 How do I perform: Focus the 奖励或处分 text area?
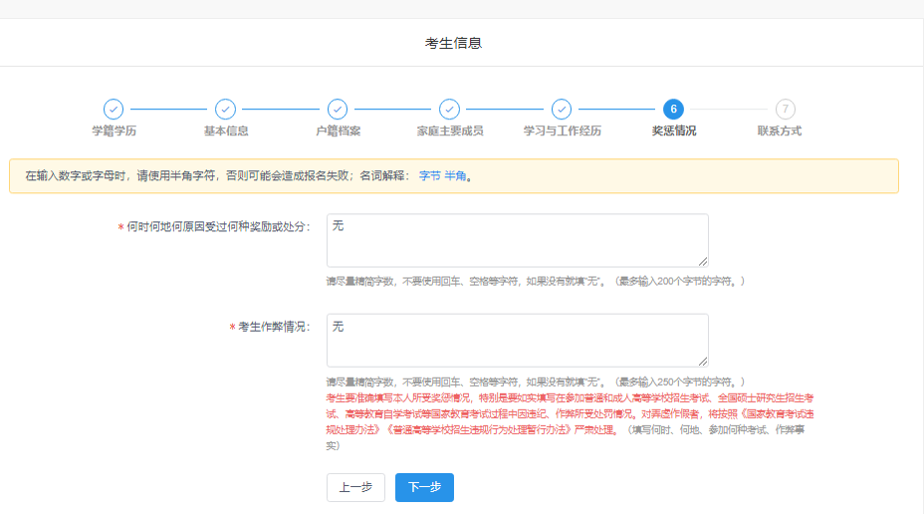517,240
